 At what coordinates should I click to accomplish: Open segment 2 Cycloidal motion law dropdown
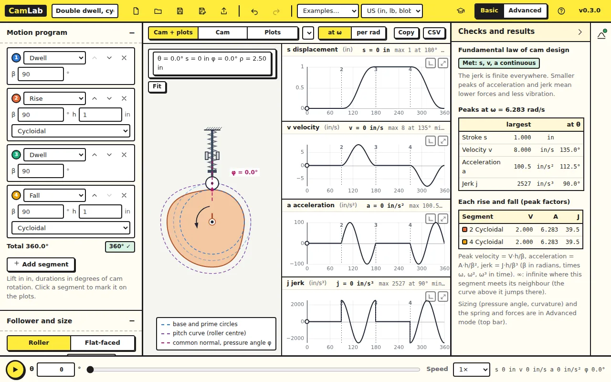71,131
